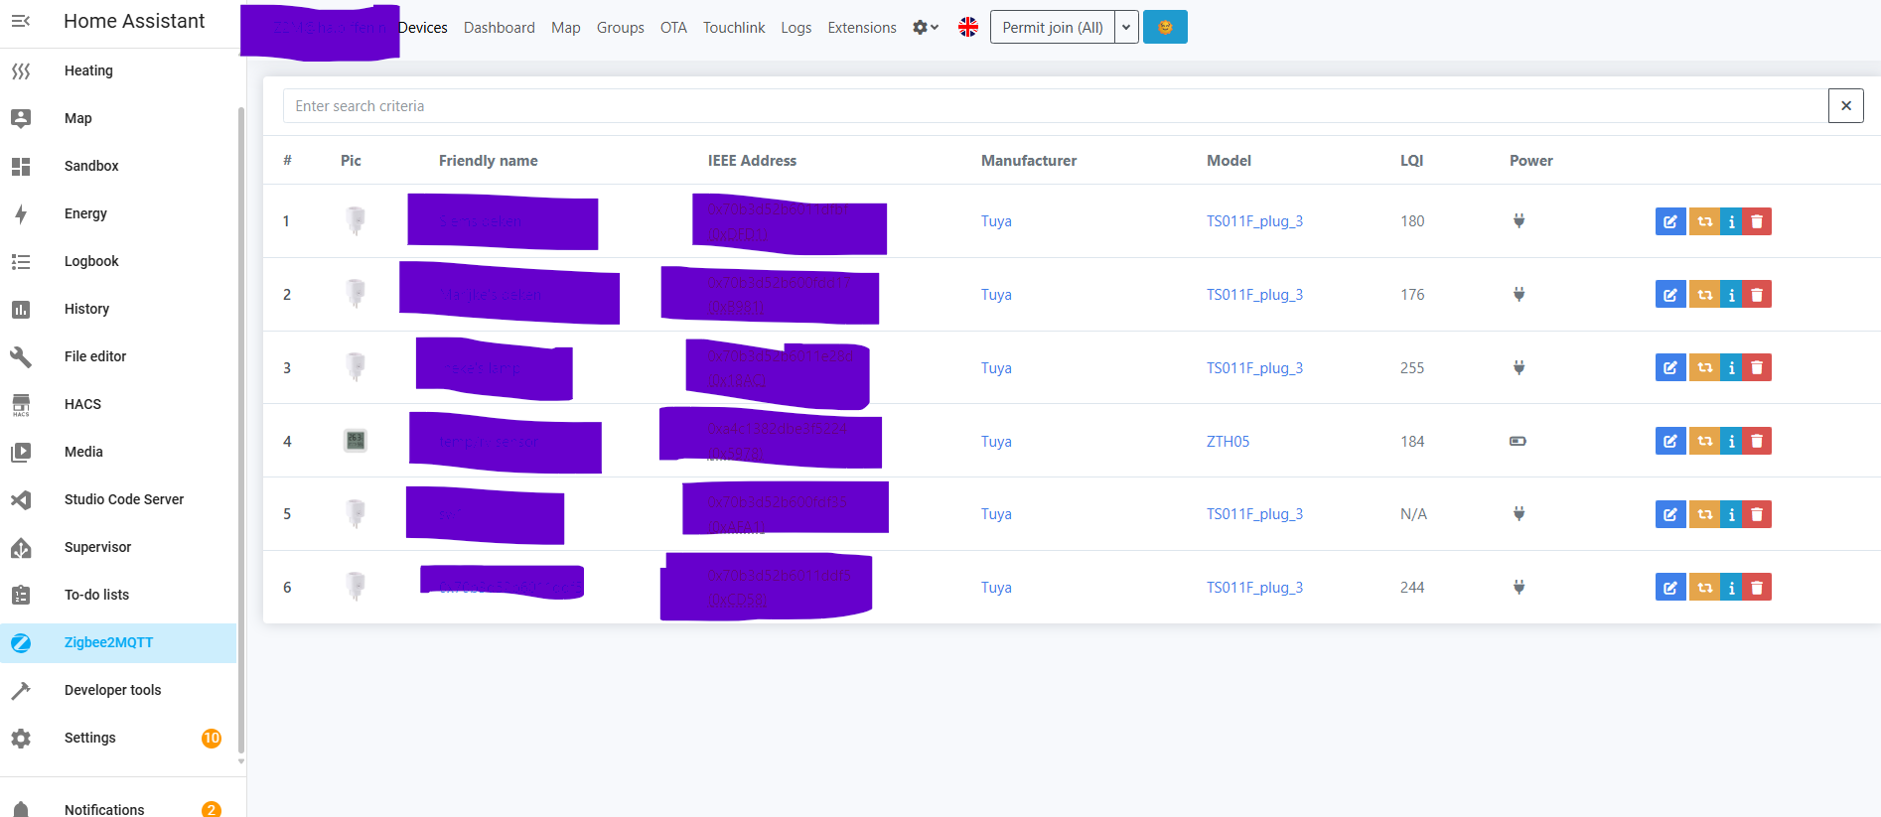The height and width of the screenshot is (817, 1881).
Task: Click temperature sensor device picture in row 4
Action: coord(355,441)
